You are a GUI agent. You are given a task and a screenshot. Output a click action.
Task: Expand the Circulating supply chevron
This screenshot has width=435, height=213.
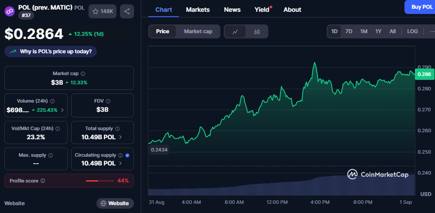tap(120, 163)
